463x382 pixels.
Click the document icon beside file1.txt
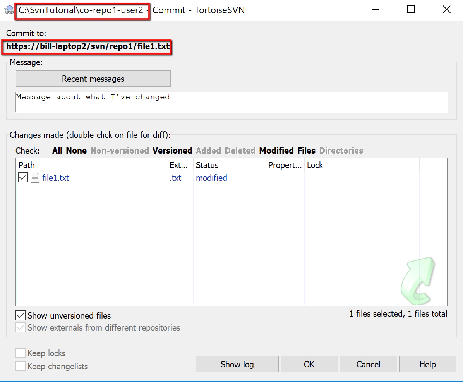36,178
